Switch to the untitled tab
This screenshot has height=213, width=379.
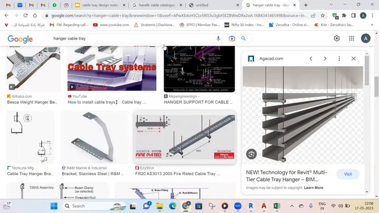(x=214, y=5)
